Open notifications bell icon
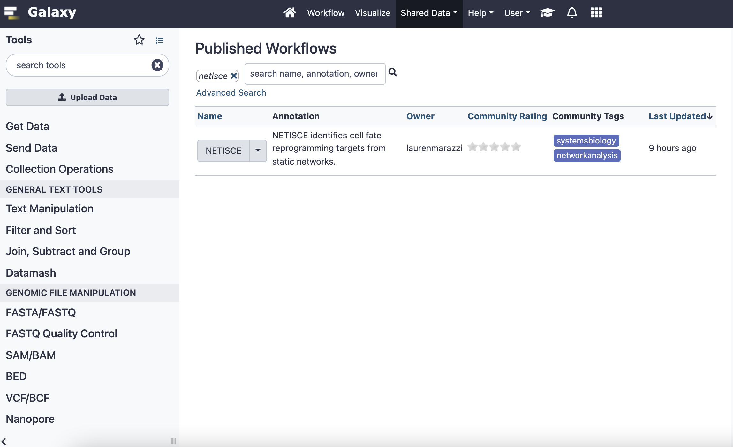733x447 pixels. (x=572, y=13)
